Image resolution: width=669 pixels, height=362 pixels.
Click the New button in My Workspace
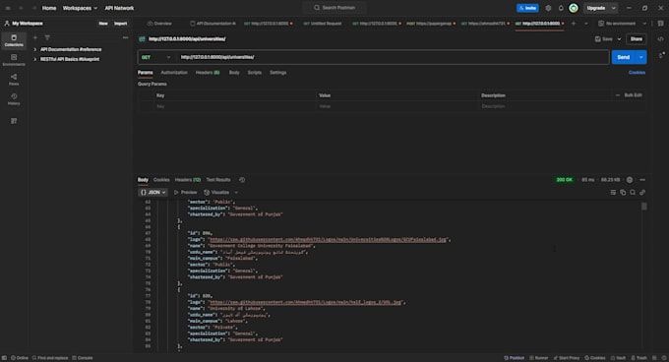[x=103, y=24]
